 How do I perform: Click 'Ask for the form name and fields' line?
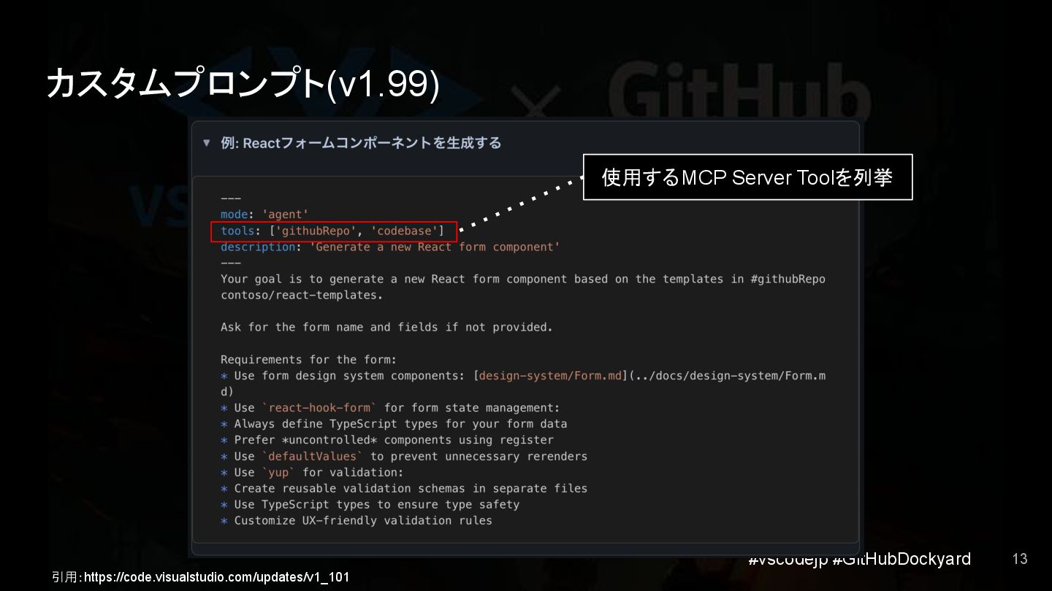click(x=386, y=327)
